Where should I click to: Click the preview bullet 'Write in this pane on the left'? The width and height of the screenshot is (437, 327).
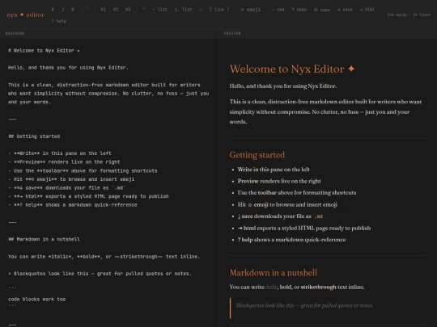pyautogui.click(x=274, y=170)
